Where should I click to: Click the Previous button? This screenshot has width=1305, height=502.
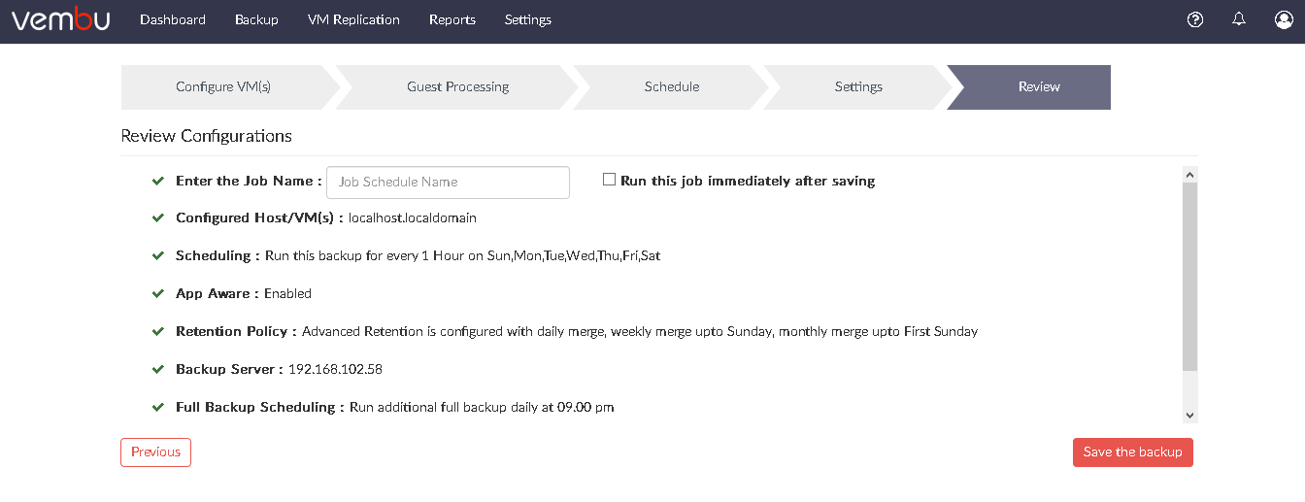(x=155, y=452)
